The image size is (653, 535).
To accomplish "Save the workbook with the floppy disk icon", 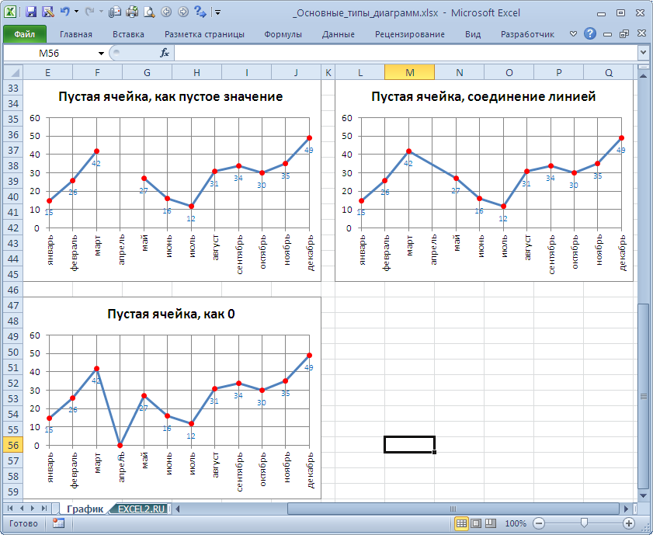I will pos(31,12).
